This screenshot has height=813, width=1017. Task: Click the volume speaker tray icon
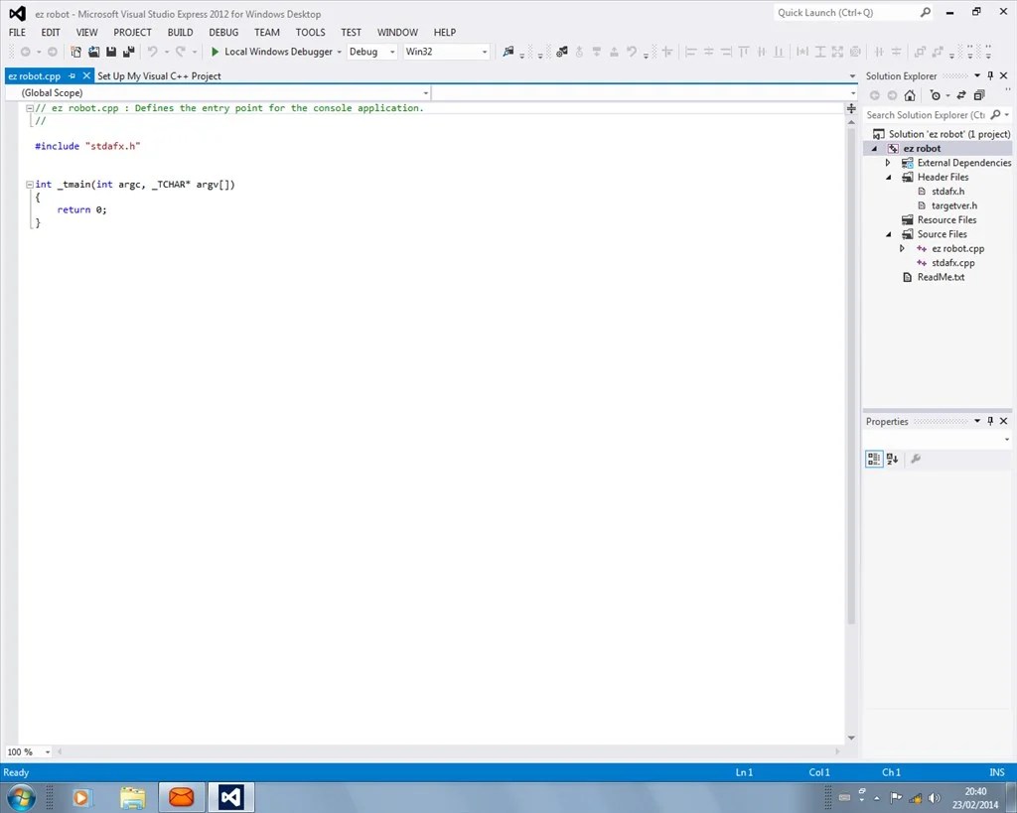[x=934, y=797]
